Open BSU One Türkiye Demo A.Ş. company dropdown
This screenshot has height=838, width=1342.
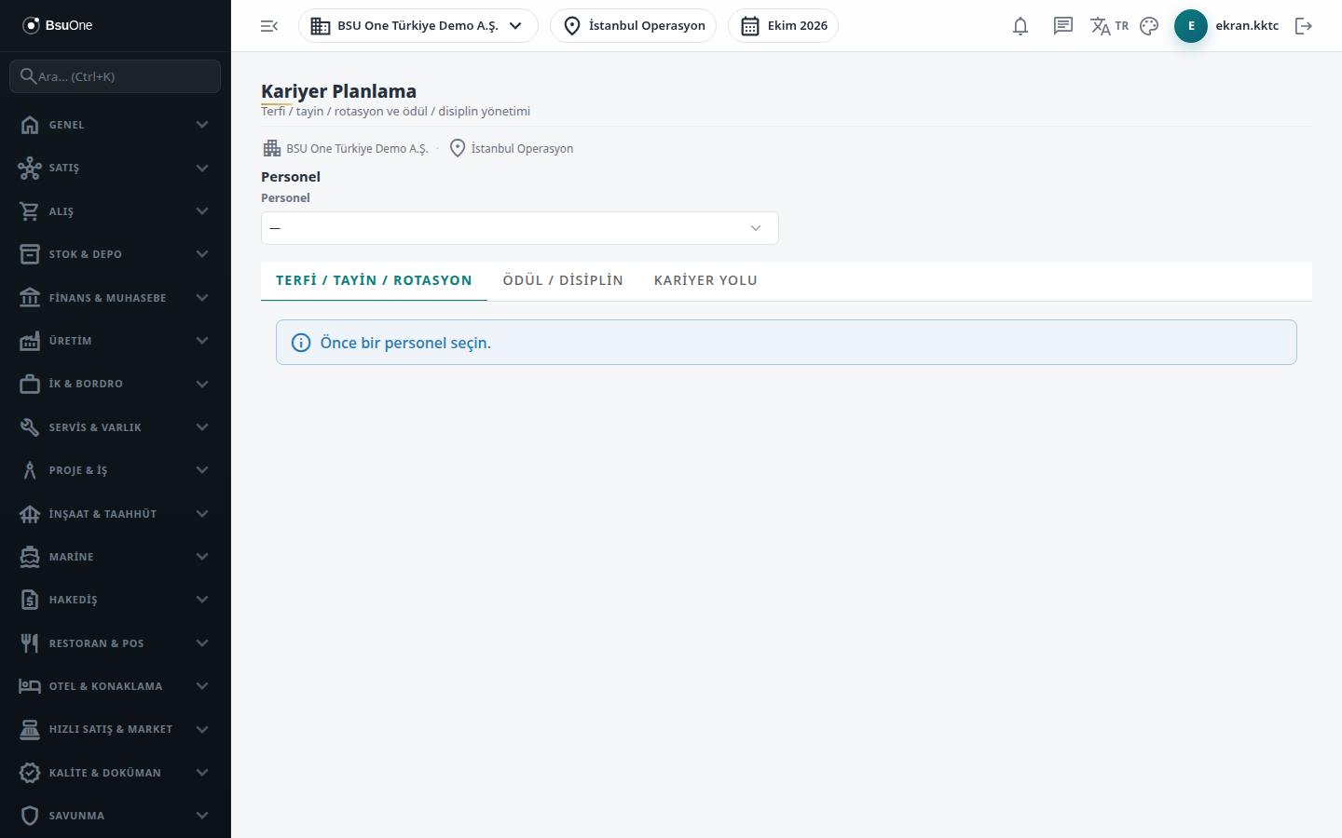(418, 26)
